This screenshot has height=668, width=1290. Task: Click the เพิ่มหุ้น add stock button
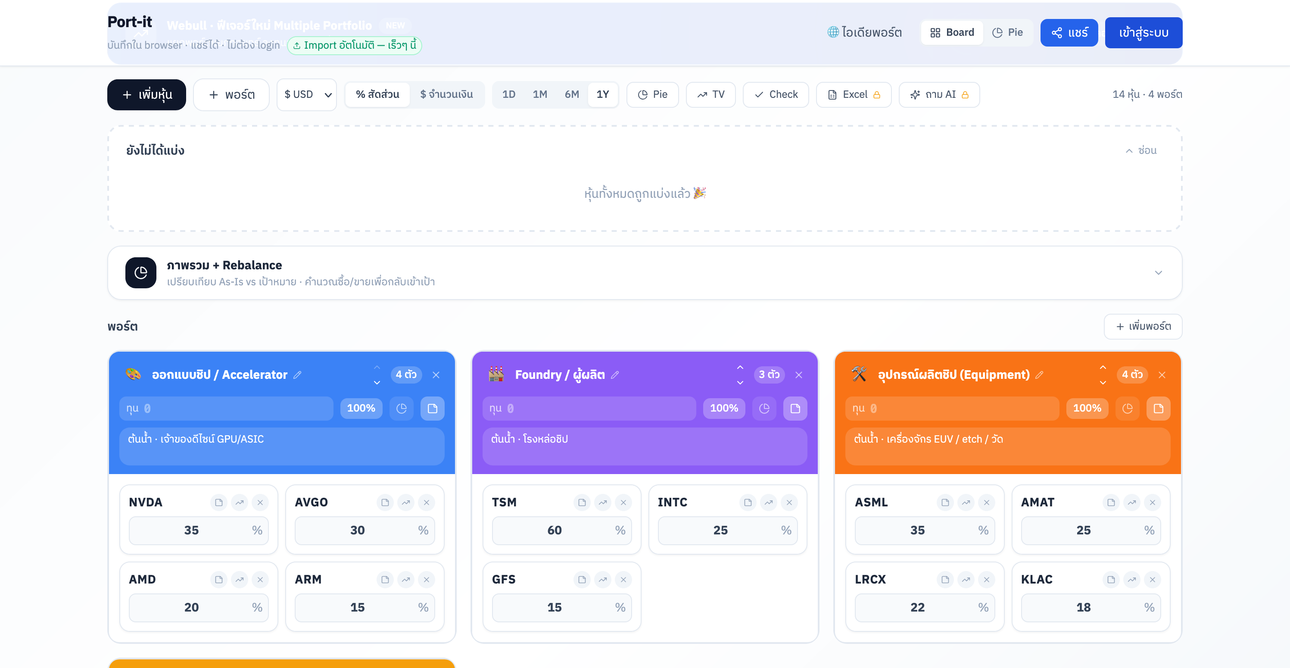point(147,95)
